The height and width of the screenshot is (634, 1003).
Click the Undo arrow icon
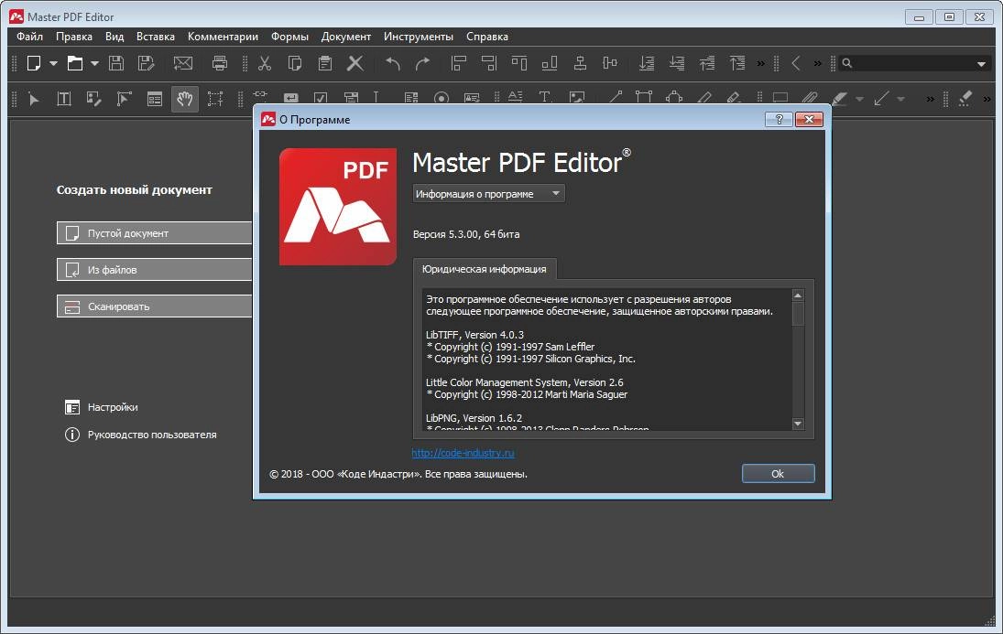(x=393, y=63)
